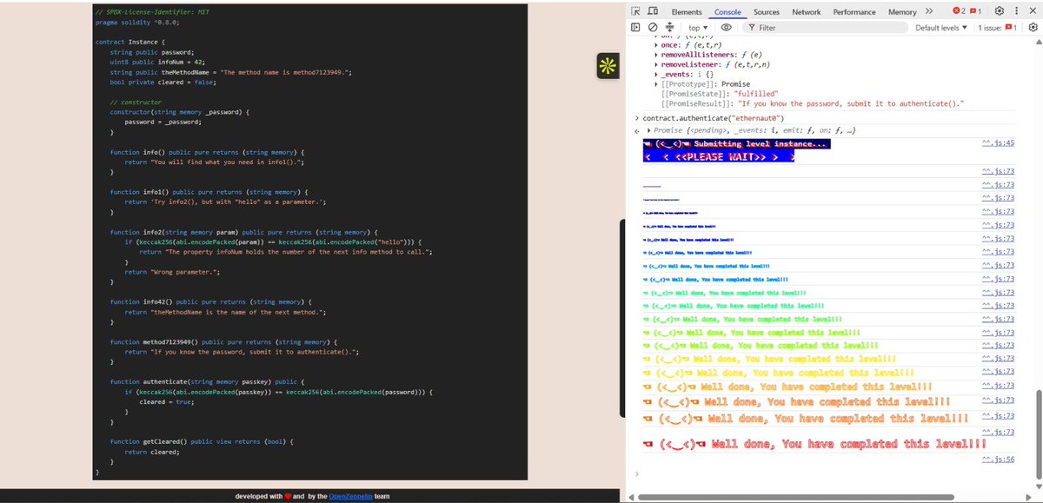Click the bool private cleared = false line
The image size is (1043, 503).
click(163, 83)
